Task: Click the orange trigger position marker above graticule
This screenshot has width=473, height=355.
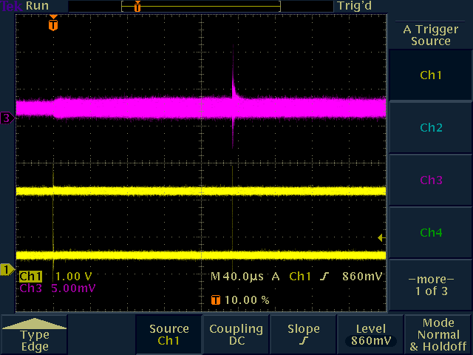Action: 52,24
